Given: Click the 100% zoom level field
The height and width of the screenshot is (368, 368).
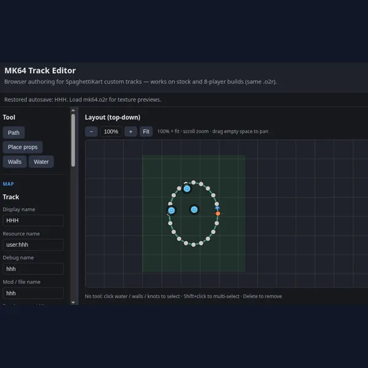Looking at the screenshot, I should pos(111,131).
